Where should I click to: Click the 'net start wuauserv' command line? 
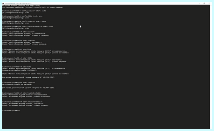coord(19,41)
